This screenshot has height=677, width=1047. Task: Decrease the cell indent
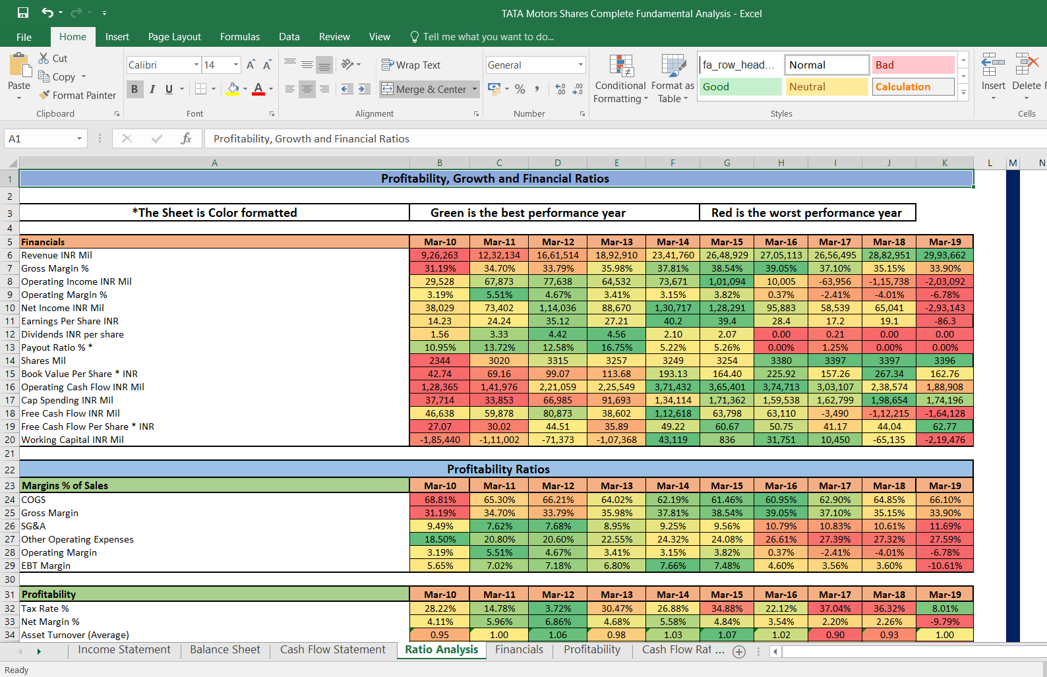tap(347, 89)
